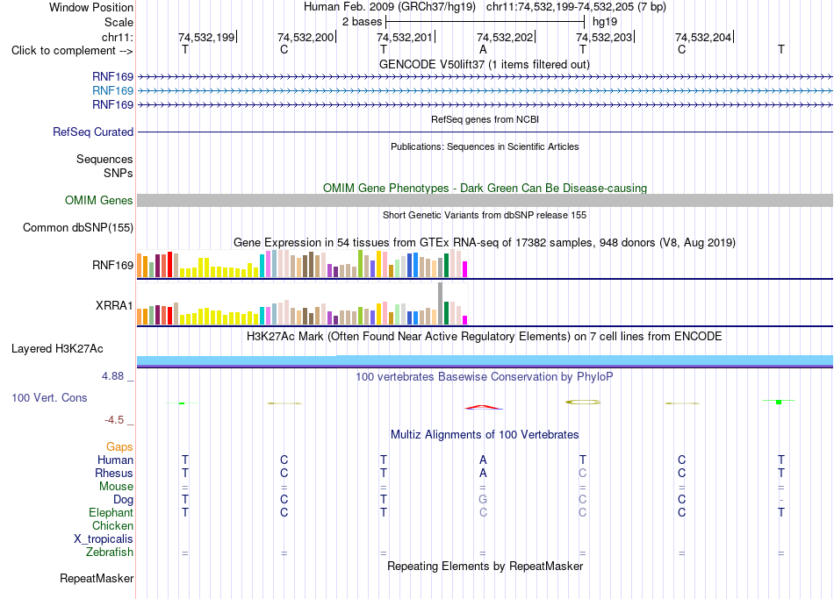Click the RefSeq Curated label
Image resolution: width=834 pixels, height=599 pixels.
(x=93, y=132)
